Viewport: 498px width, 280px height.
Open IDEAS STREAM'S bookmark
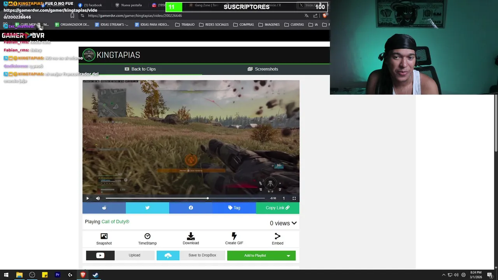point(112,24)
